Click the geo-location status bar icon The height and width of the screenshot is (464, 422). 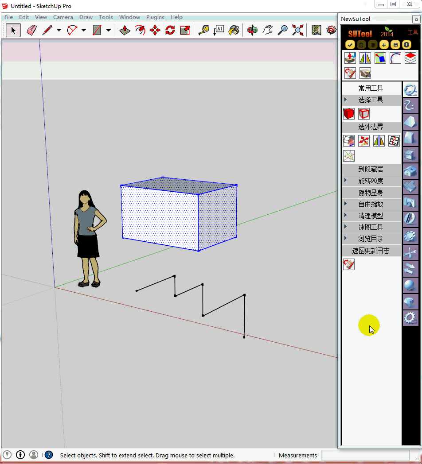pyautogui.click(x=7, y=455)
